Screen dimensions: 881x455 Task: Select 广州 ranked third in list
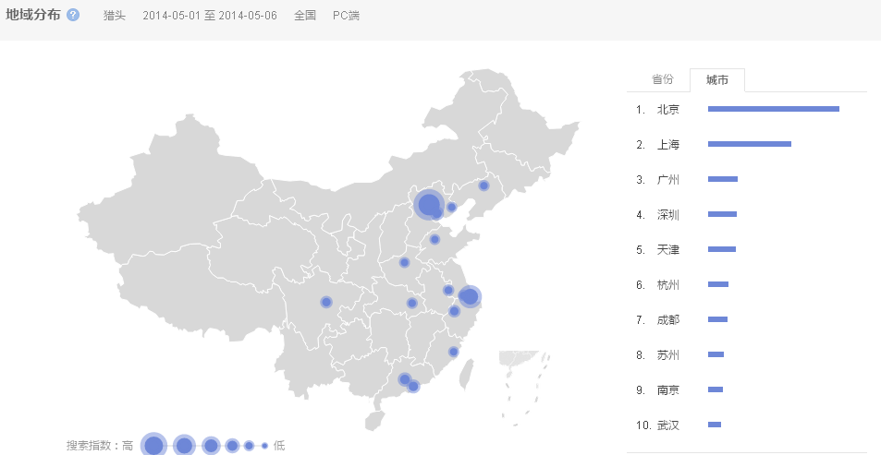[667, 180]
